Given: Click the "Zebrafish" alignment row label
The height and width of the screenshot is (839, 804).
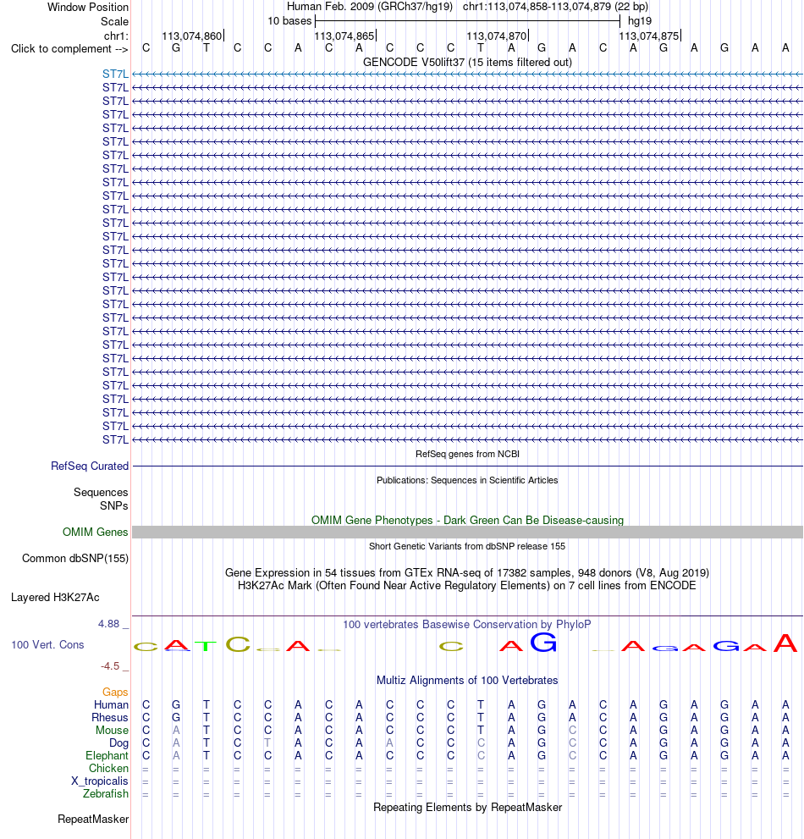Looking at the screenshot, I should tap(106, 793).
